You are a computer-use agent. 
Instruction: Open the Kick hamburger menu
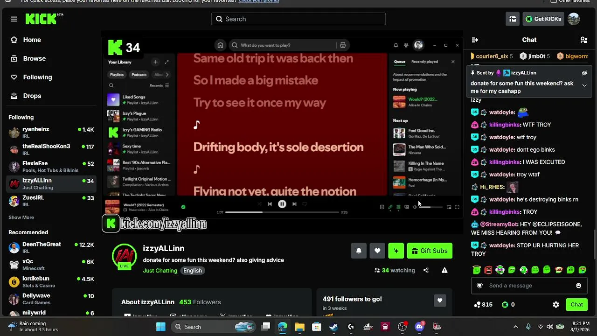click(14, 19)
